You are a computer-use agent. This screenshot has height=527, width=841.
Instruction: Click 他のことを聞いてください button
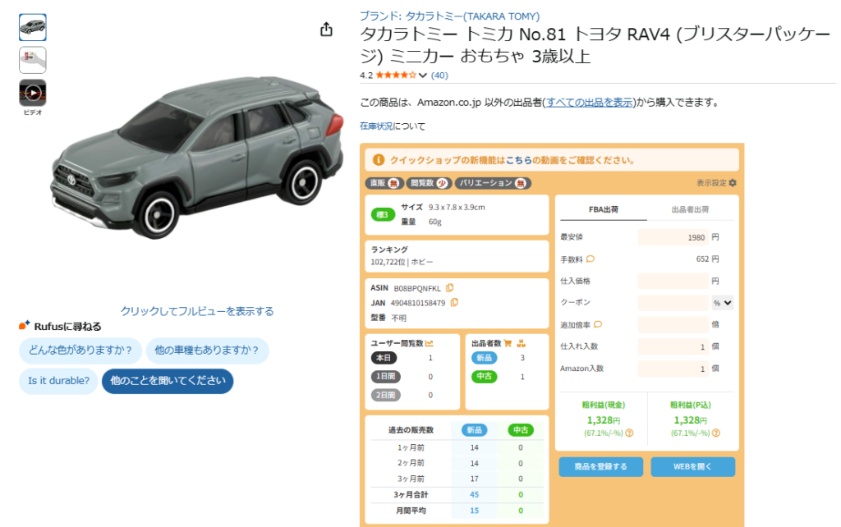tap(168, 381)
